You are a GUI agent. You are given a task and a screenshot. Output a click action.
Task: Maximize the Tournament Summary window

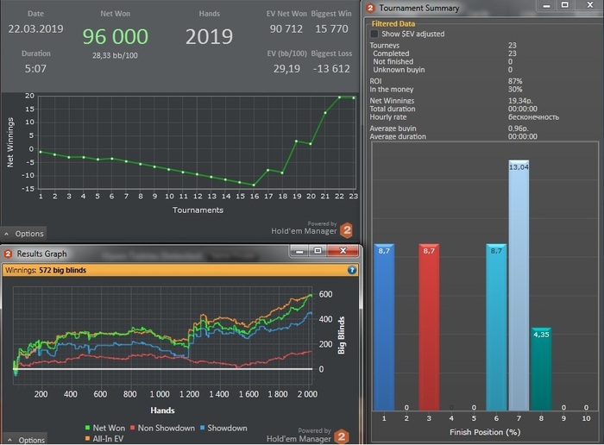coord(564,5)
